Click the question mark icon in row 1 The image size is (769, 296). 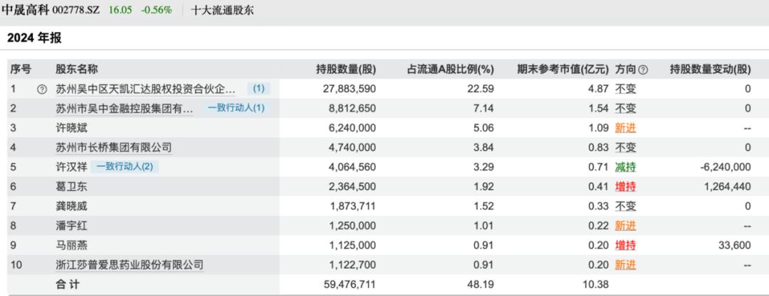click(x=41, y=89)
